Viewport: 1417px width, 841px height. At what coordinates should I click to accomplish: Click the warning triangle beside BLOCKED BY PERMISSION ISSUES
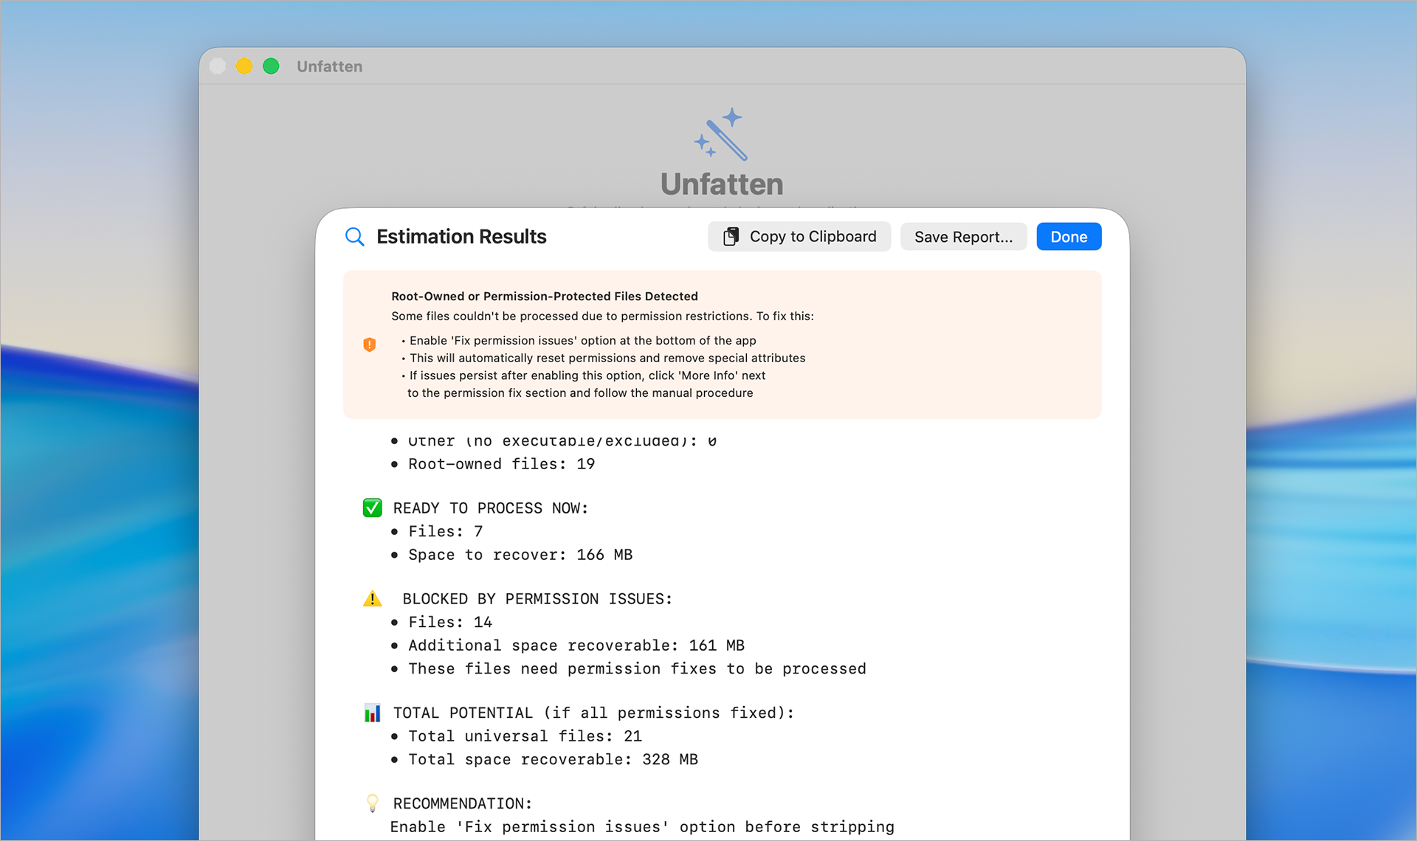[373, 598]
